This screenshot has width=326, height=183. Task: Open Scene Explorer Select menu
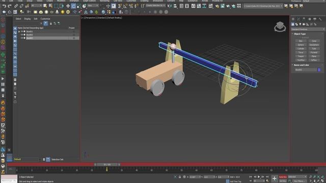tap(18, 19)
